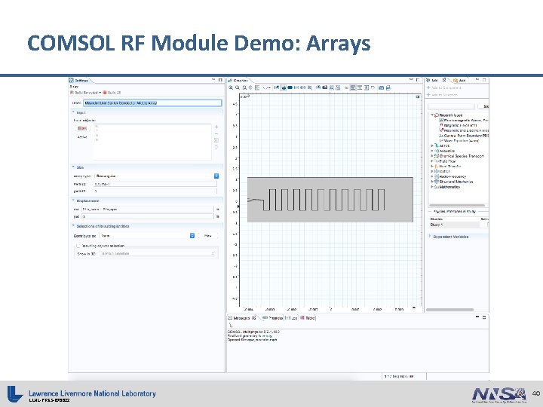Click the Build Selected button

tap(85, 93)
